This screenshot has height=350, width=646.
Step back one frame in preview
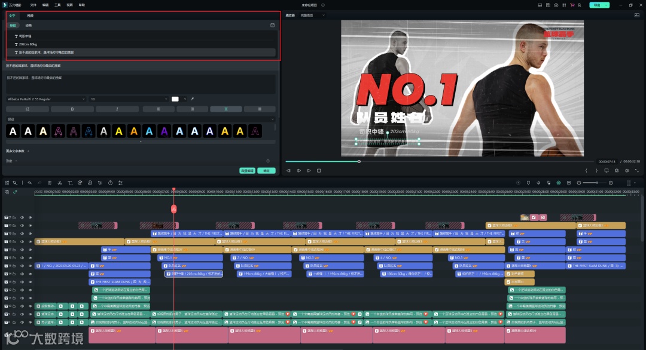(288, 170)
